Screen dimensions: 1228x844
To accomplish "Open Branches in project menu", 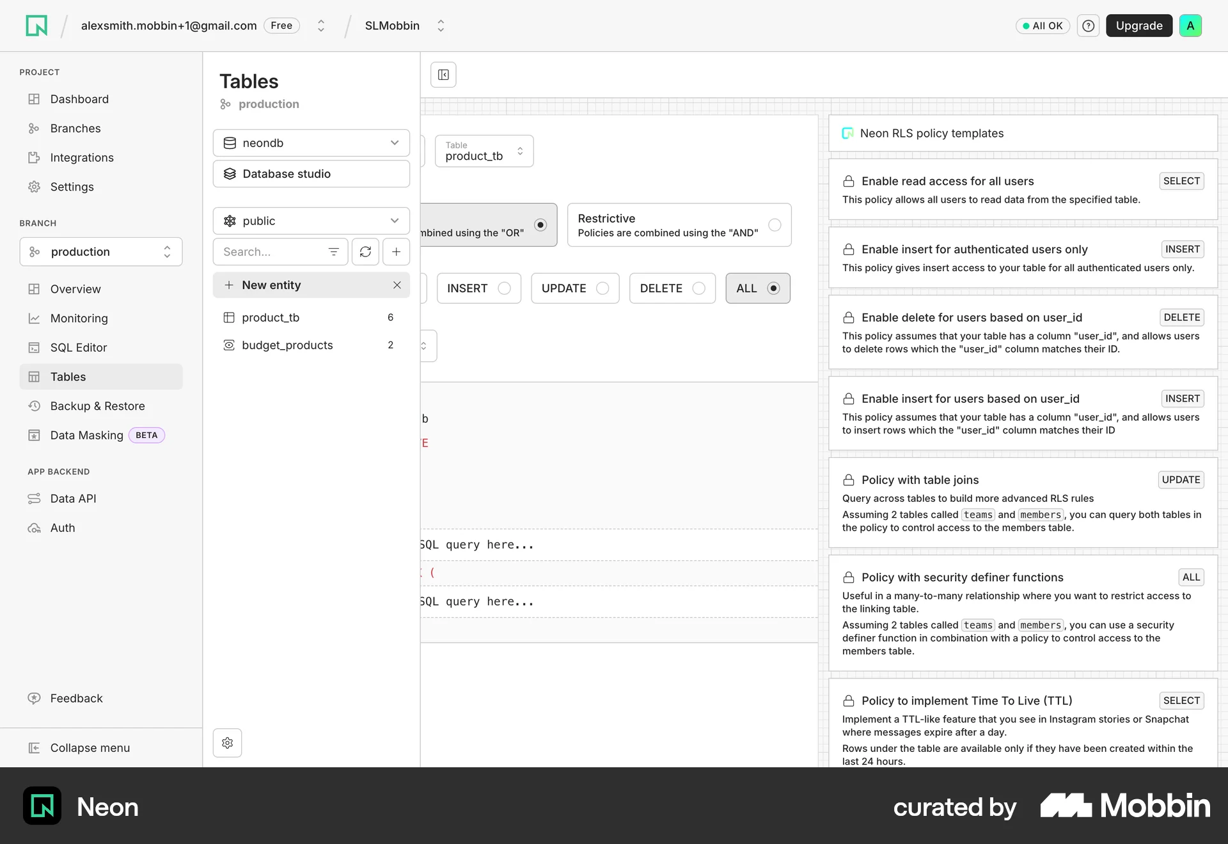I will click(101, 129).
